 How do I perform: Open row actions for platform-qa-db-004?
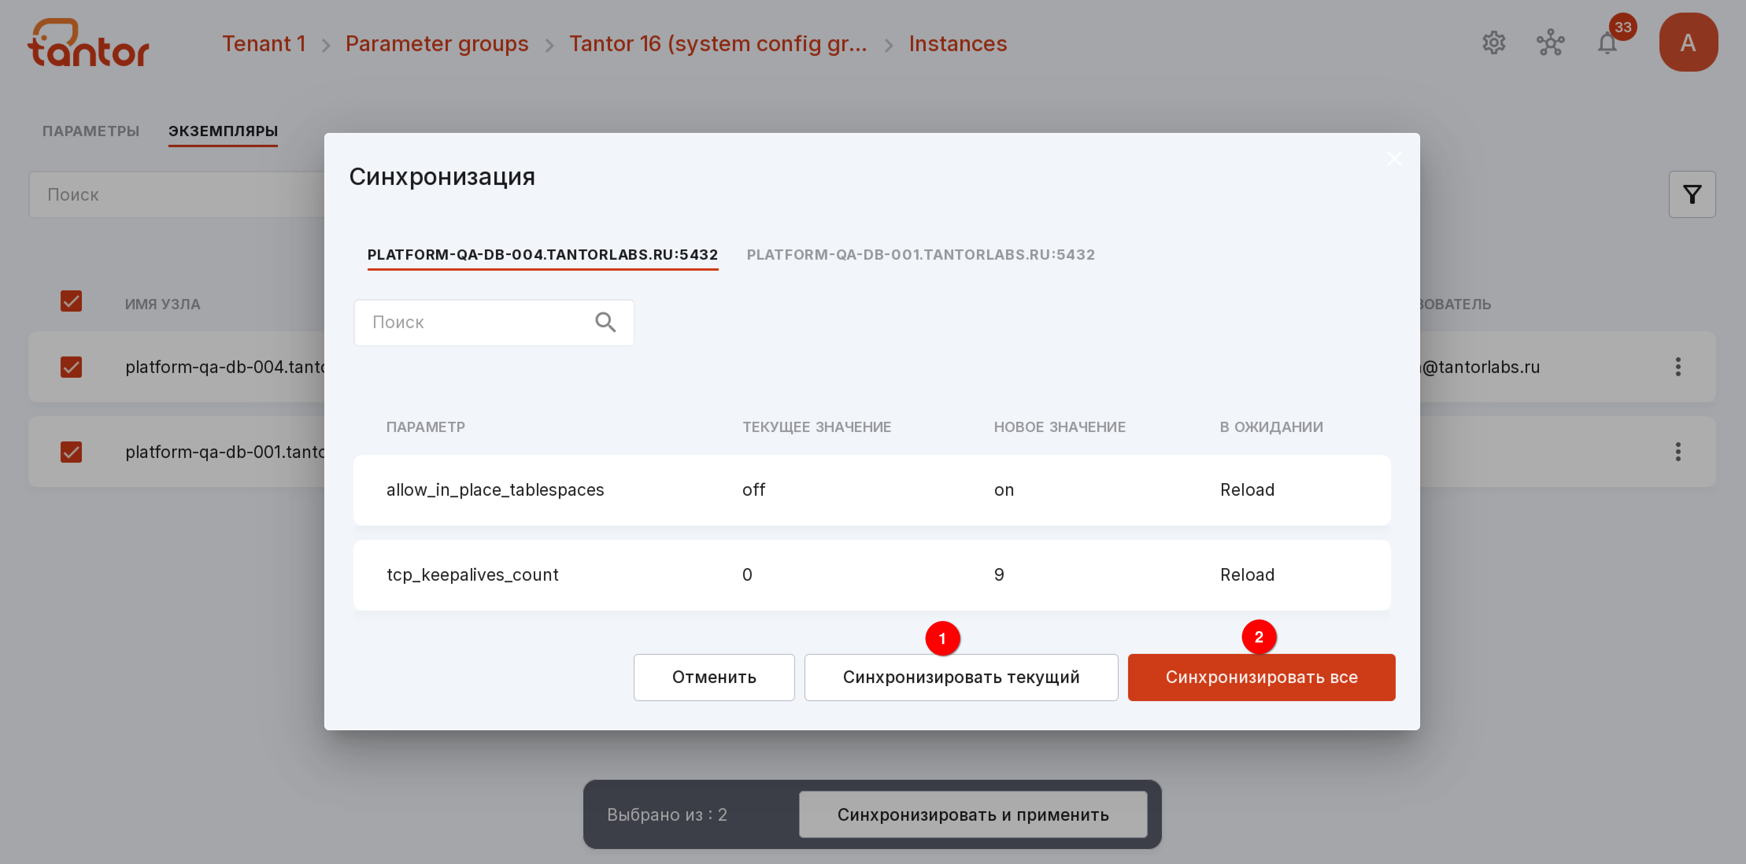point(1678,367)
